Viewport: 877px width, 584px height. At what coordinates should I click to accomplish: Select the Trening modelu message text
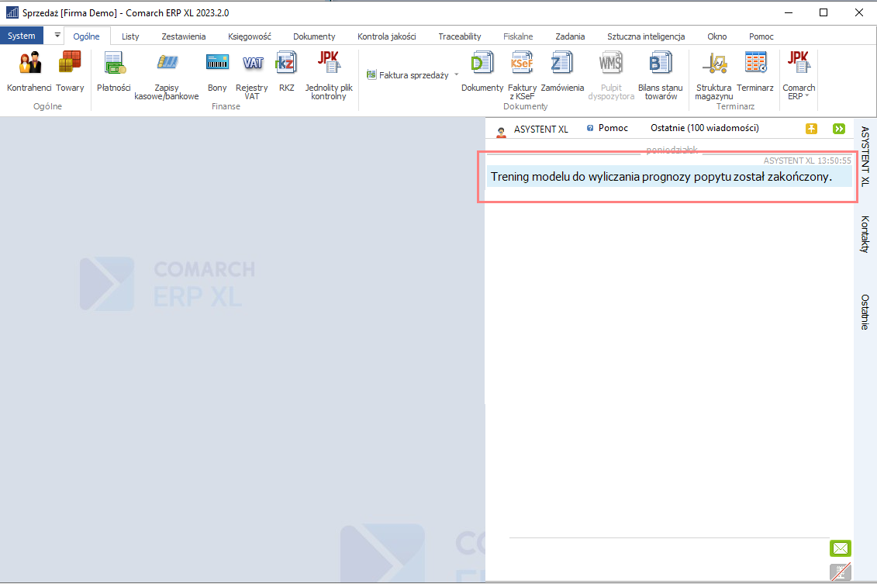click(x=661, y=177)
